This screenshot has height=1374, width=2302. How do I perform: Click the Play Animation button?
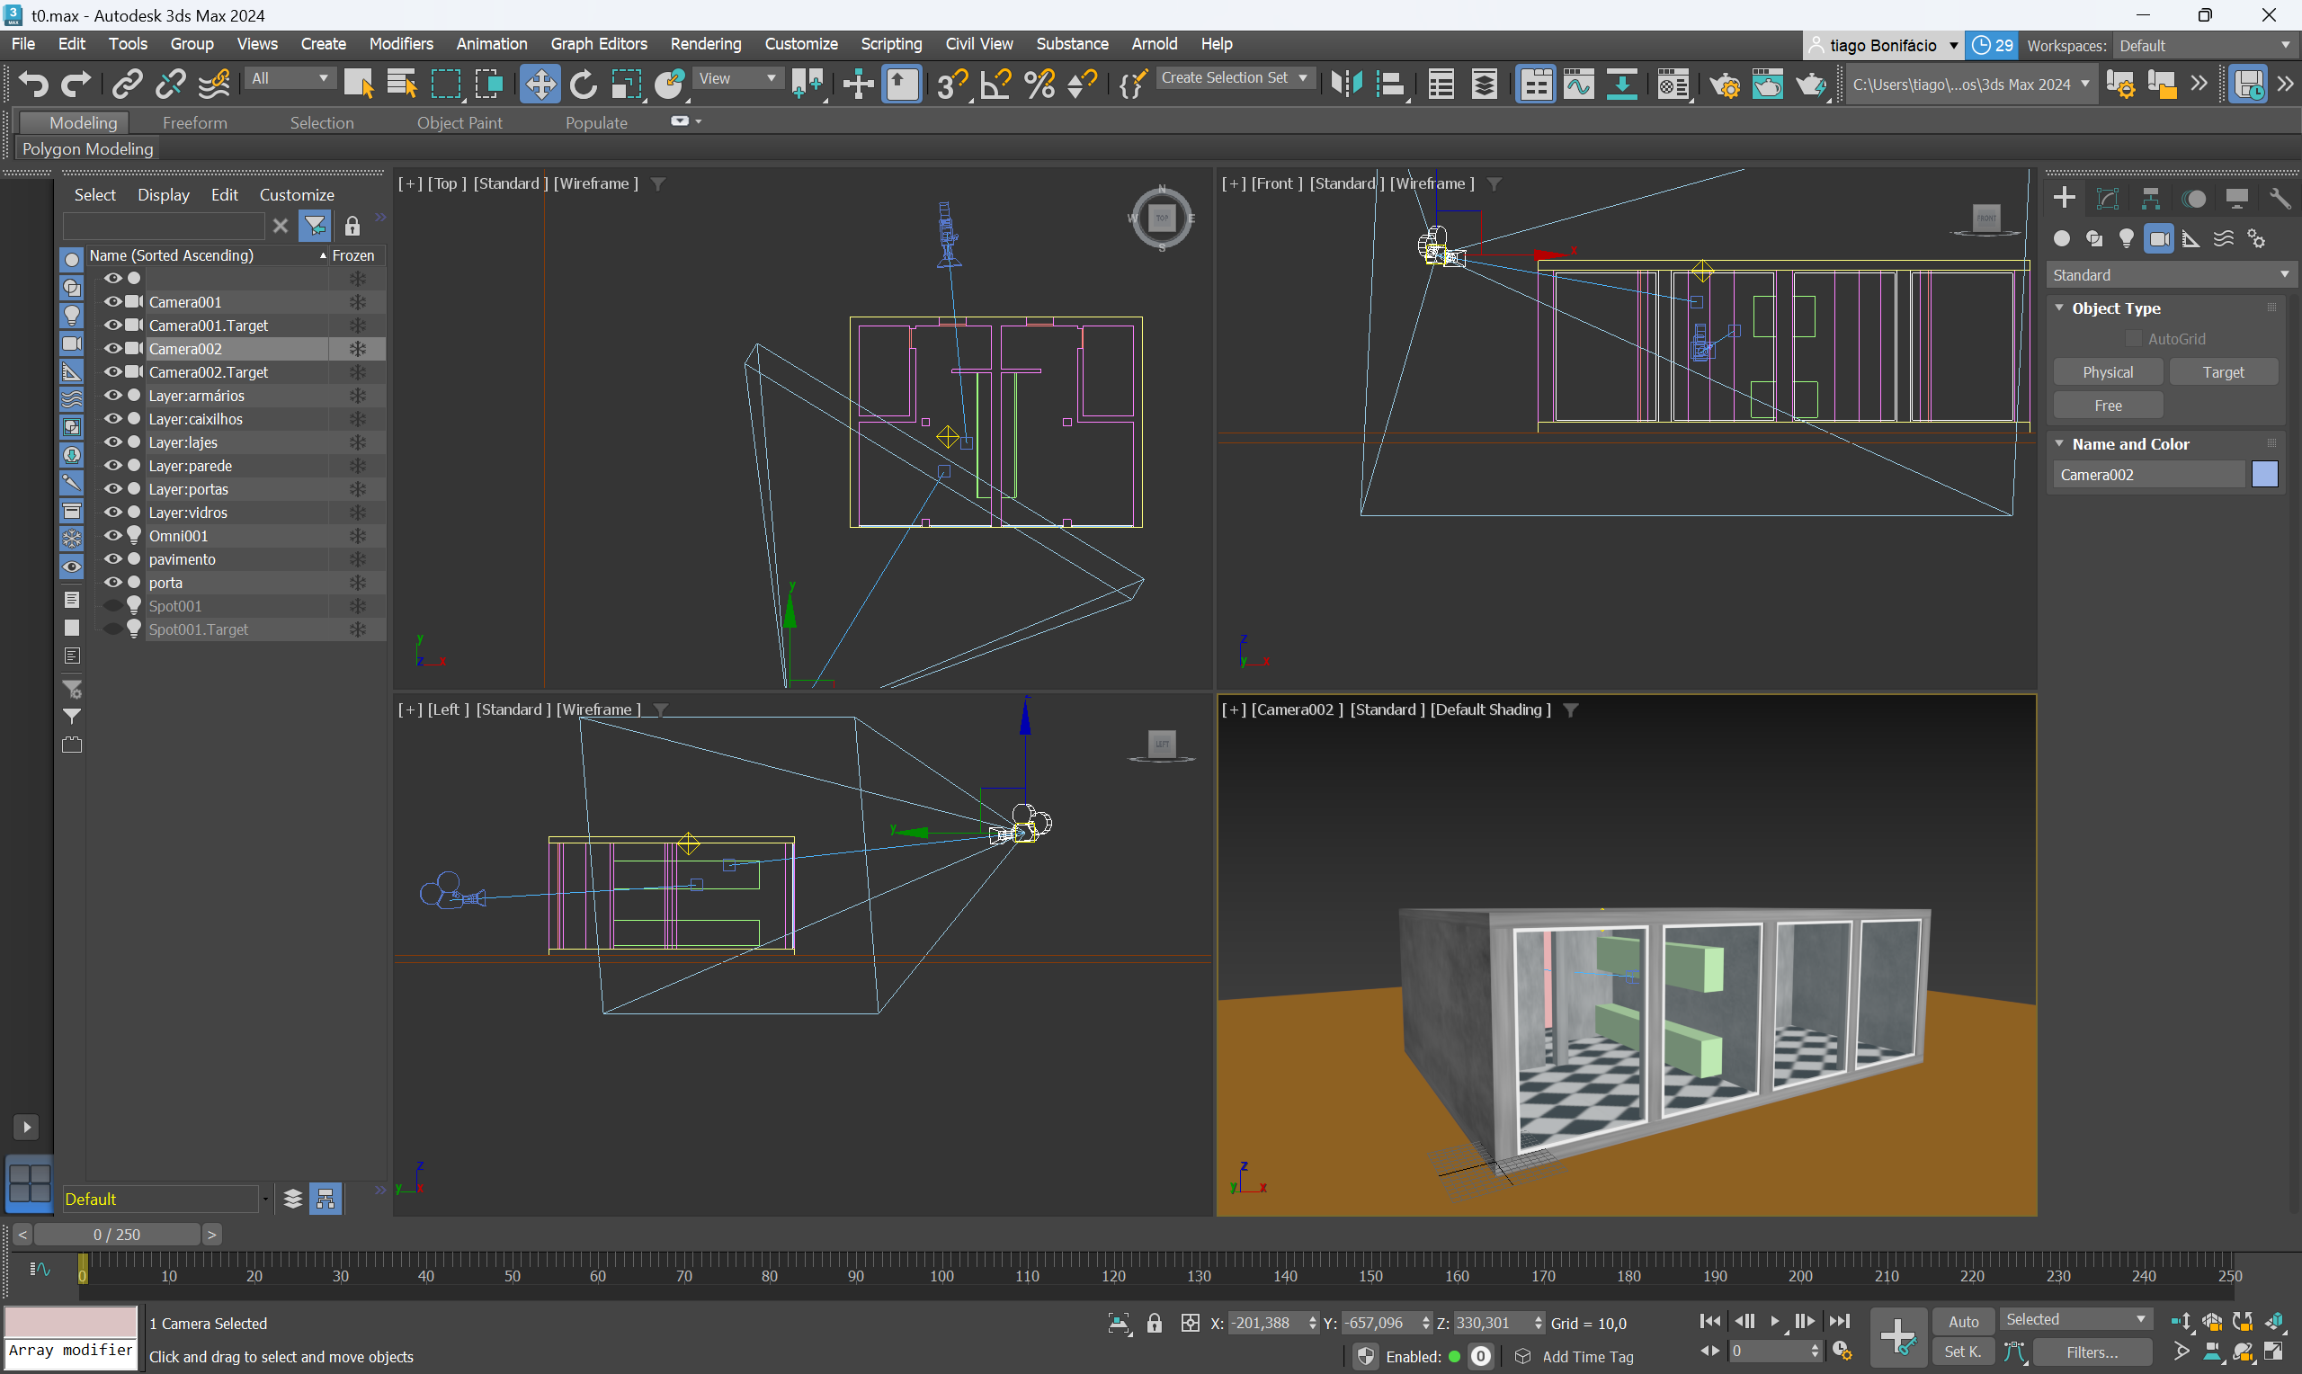[x=1774, y=1321]
